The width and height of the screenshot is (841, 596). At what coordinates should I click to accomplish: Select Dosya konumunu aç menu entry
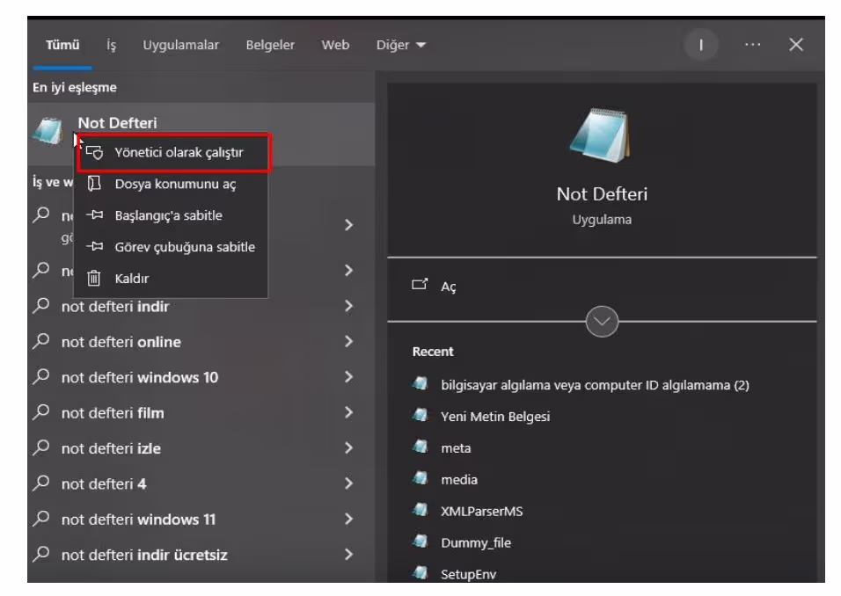click(171, 184)
